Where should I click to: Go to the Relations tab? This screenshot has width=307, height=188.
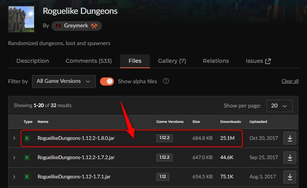pos(216,61)
